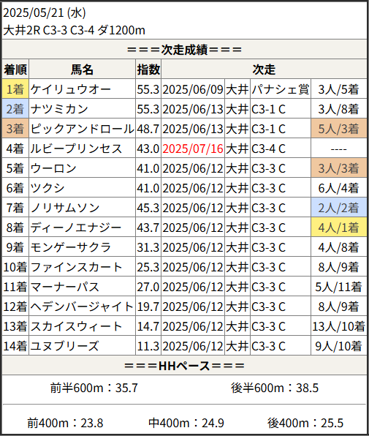Click the yellow 4人/1着 result cell
369x436 pixels.
tap(339, 228)
